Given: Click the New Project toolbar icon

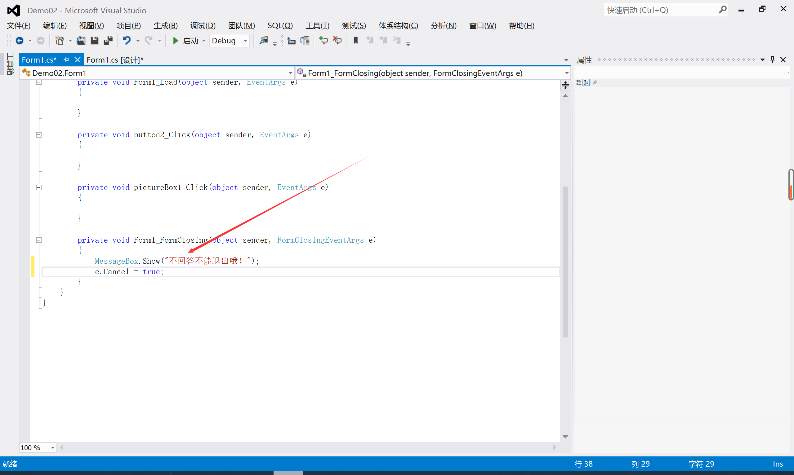Looking at the screenshot, I should [60, 41].
